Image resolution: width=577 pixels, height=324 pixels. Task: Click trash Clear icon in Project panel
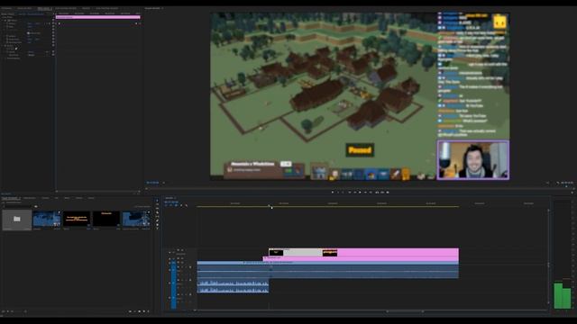148,311
